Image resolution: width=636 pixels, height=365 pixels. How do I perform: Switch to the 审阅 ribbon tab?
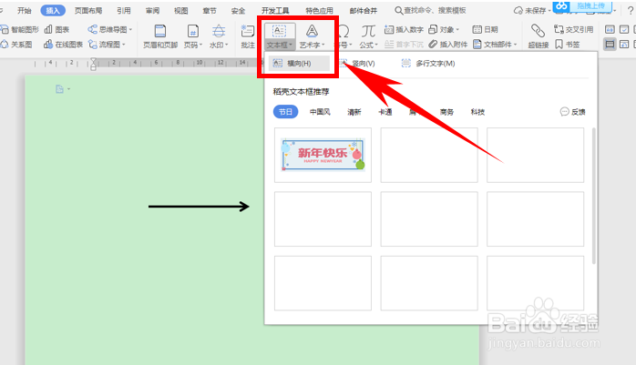[152, 11]
